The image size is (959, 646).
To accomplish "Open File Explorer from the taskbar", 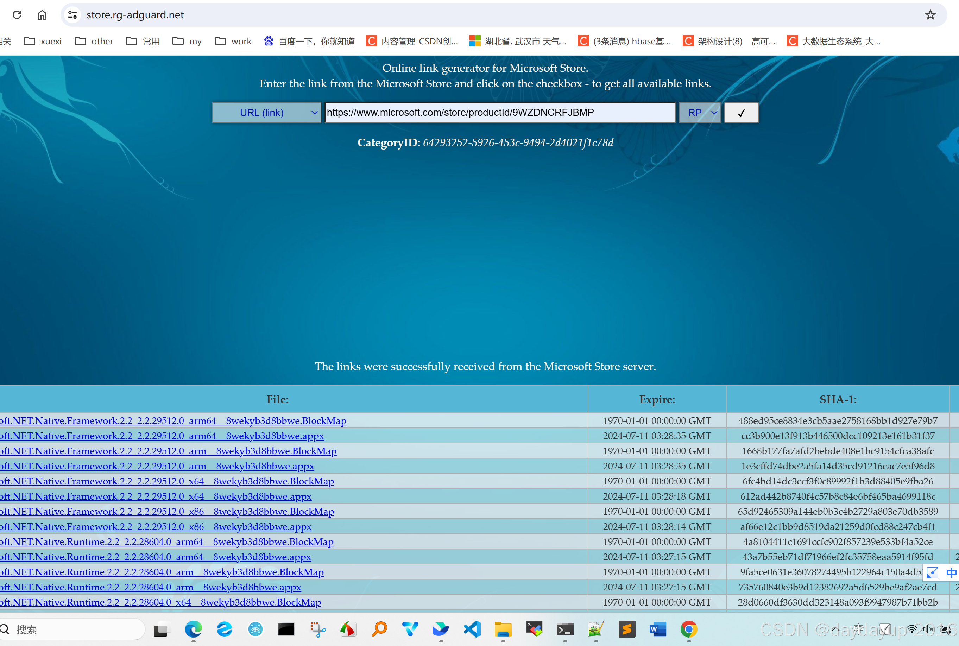I will (503, 629).
